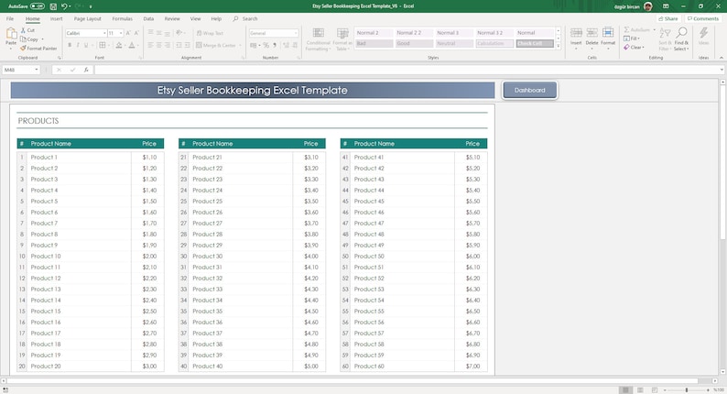
Task: Expand the cell styles gallery
Action: tap(559, 46)
